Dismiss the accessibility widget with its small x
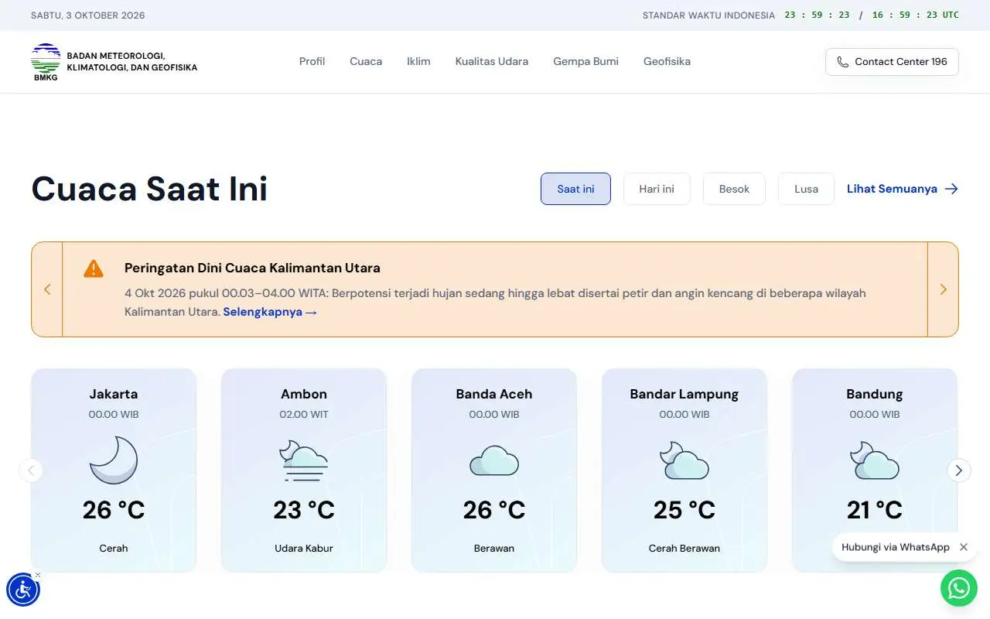Image resolution: width=990 pixels, height=619 pixels. [x=38, y=575]
